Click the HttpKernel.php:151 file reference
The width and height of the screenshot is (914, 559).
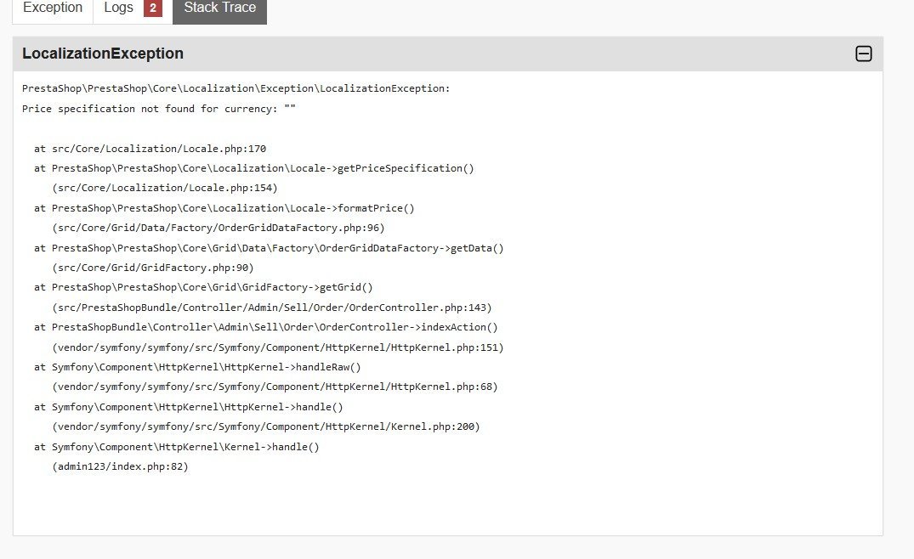pos(278,347)
